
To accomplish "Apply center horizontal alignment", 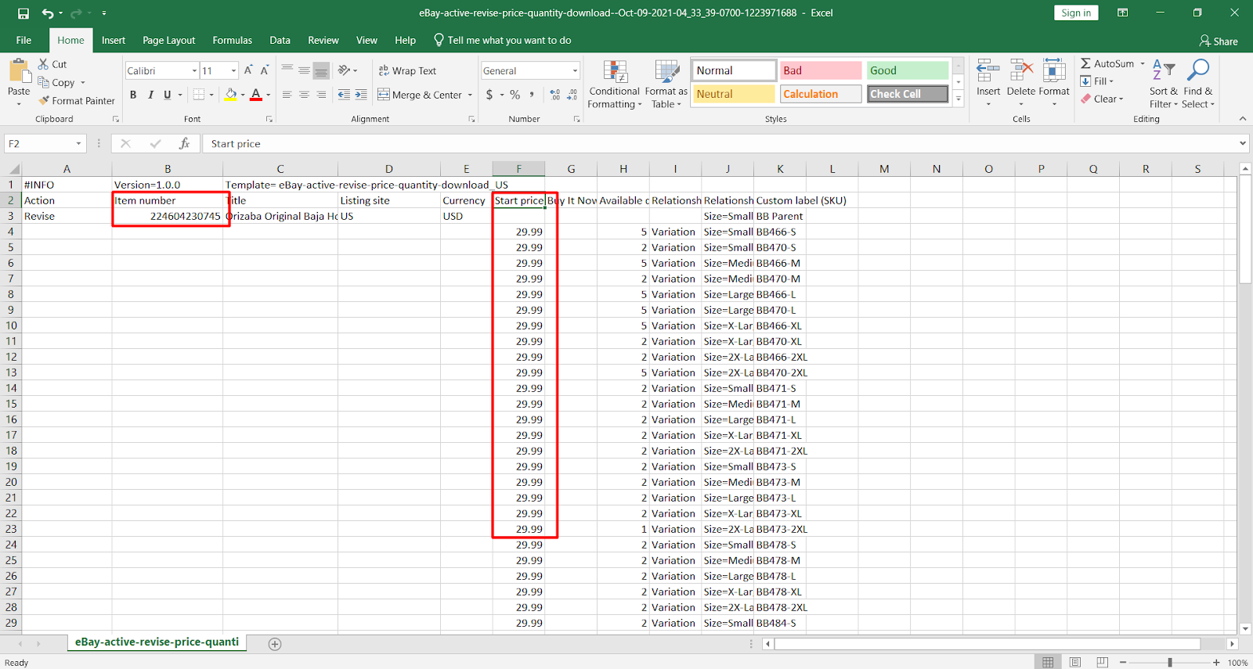I will (x=304, y=95).
